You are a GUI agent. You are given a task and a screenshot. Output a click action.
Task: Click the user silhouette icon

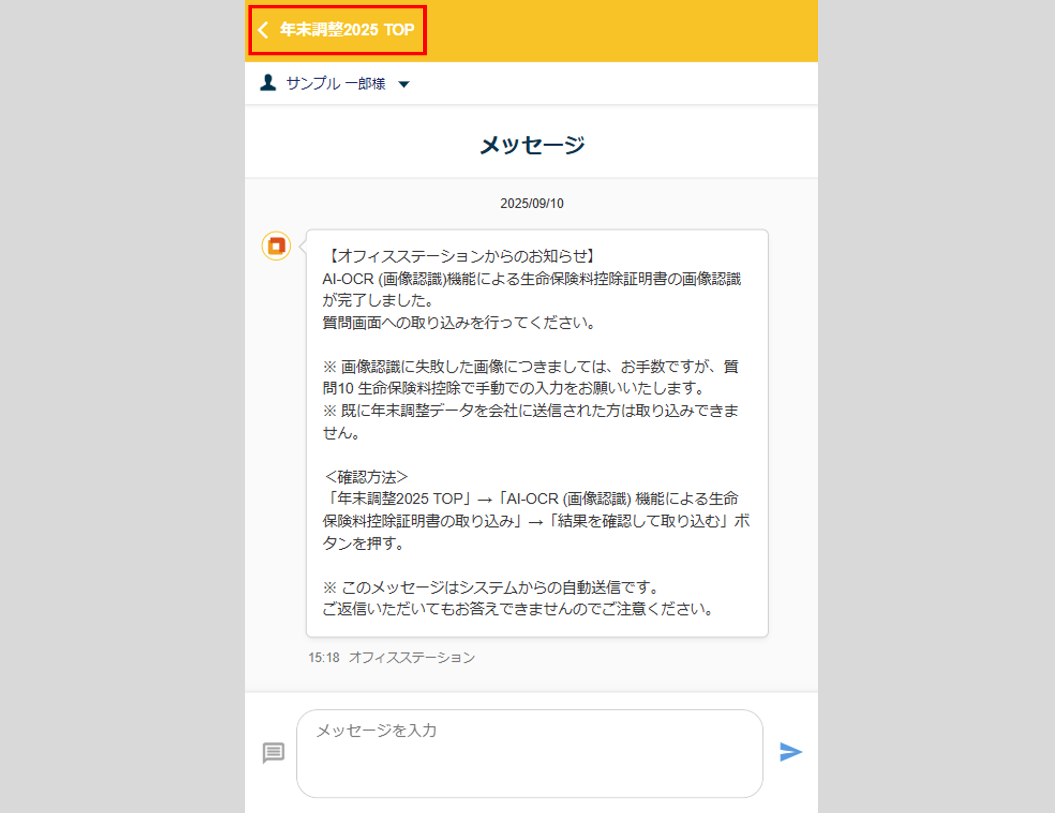coord(268,83)
